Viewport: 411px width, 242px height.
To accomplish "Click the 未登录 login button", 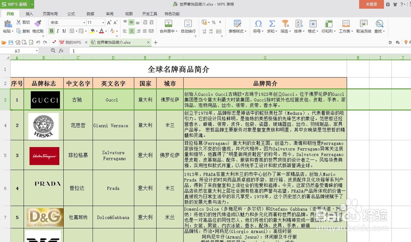I will coord(372,4).
